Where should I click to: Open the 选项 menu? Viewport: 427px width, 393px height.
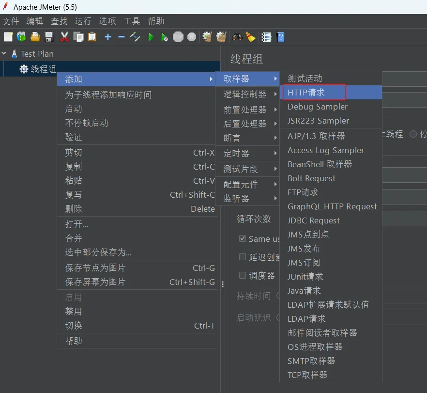(x=107, y=21)
